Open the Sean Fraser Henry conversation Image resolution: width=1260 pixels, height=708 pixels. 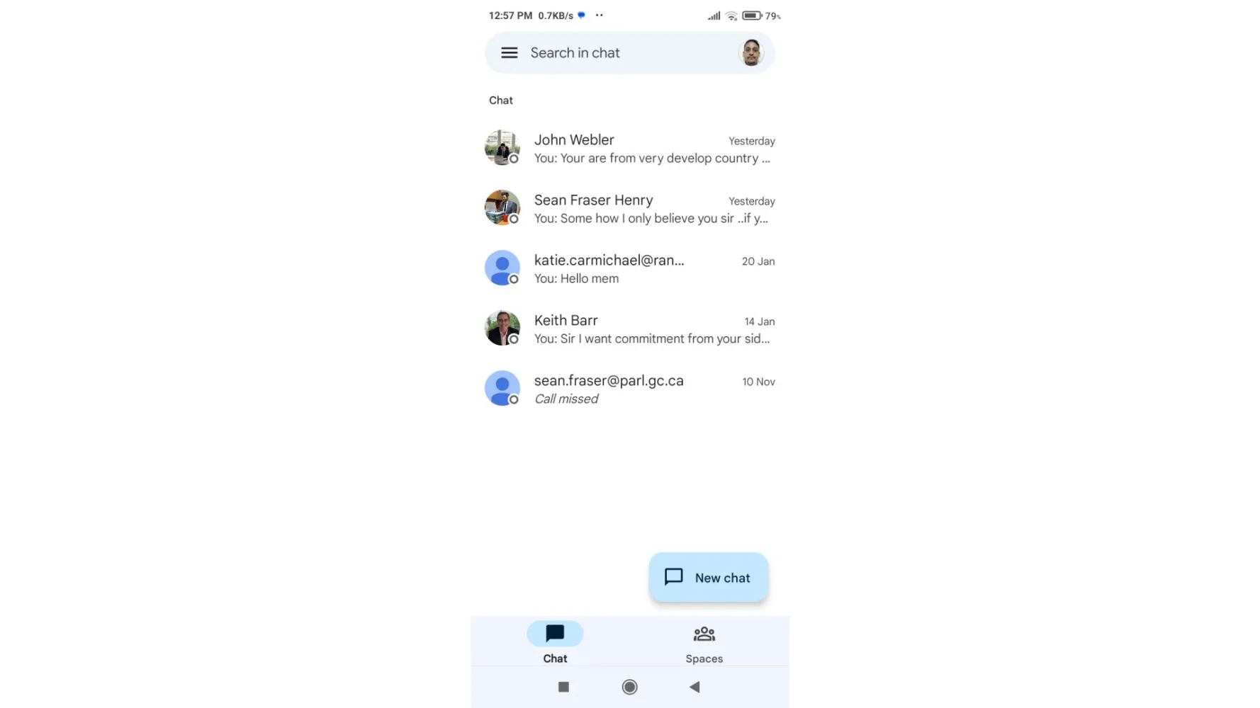pos(630,209)
